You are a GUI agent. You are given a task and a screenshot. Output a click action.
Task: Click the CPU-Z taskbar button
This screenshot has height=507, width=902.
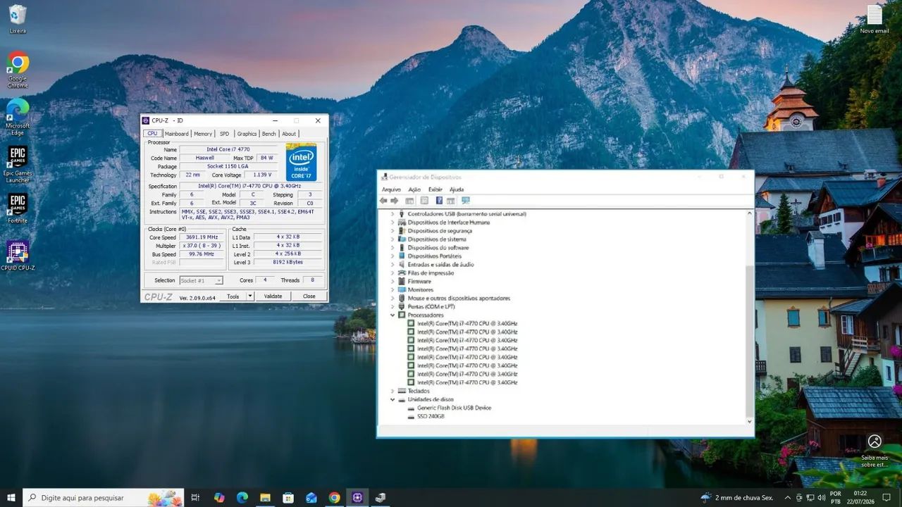[357, 498]
